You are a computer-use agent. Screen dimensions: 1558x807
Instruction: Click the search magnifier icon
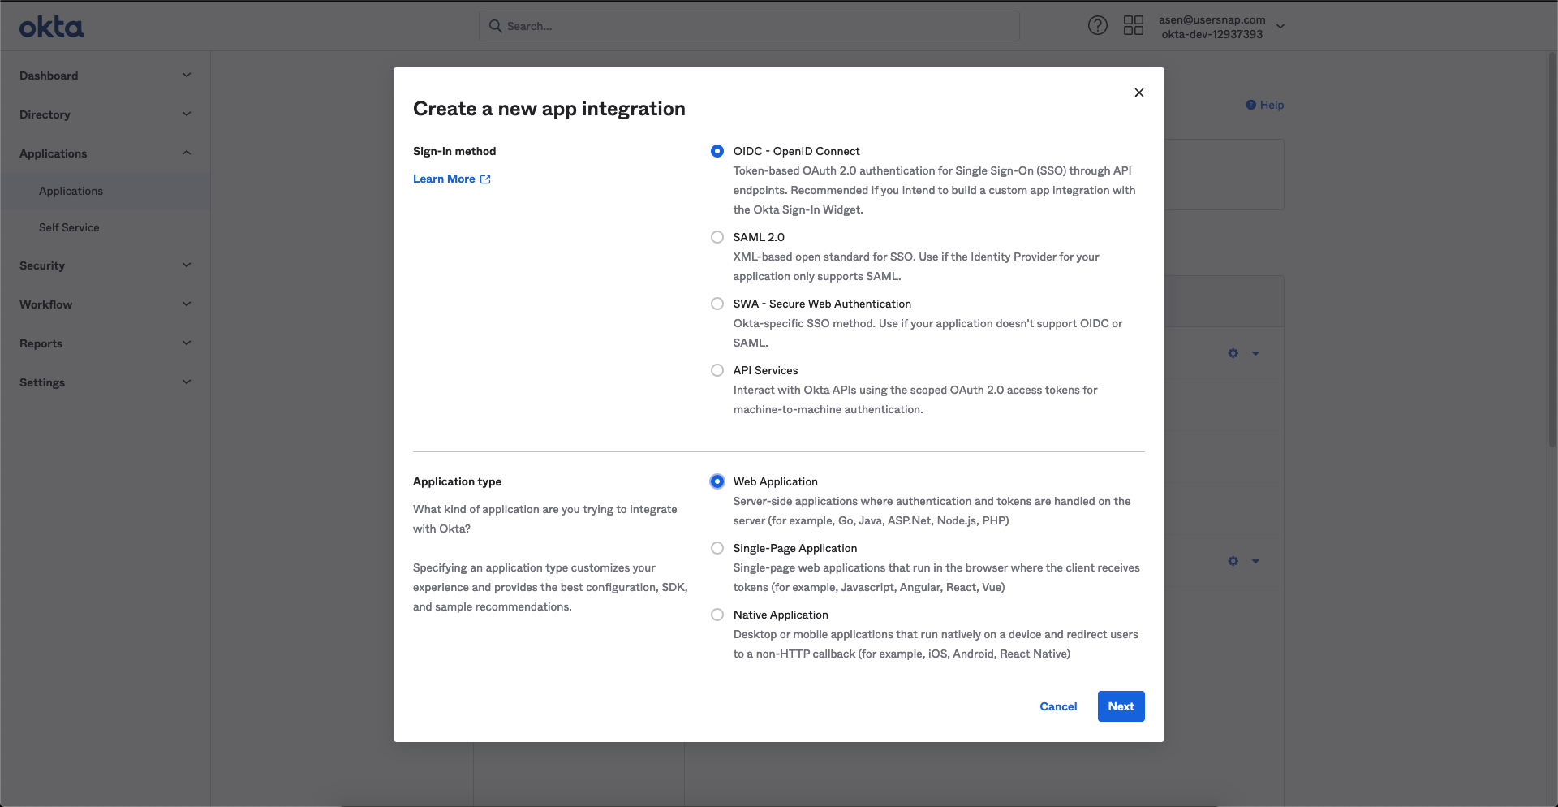point(495,26)
